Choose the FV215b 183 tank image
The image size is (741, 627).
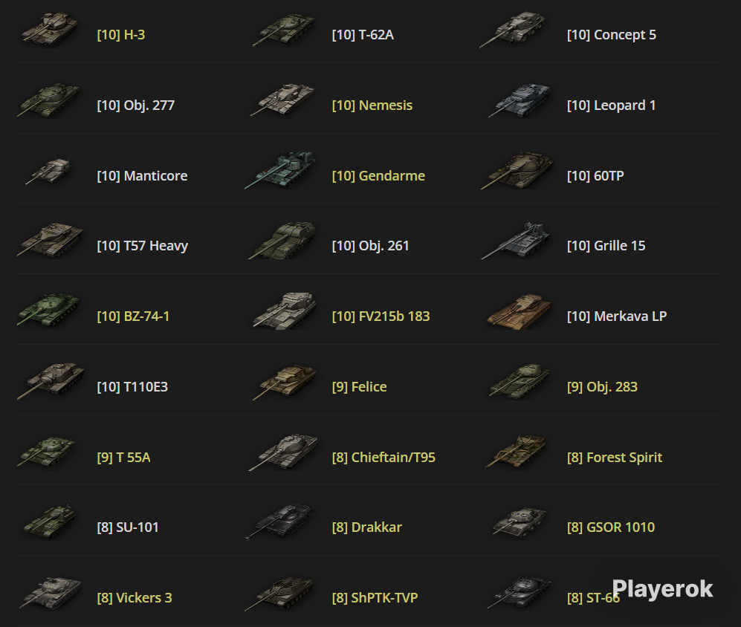pos(284,311)
